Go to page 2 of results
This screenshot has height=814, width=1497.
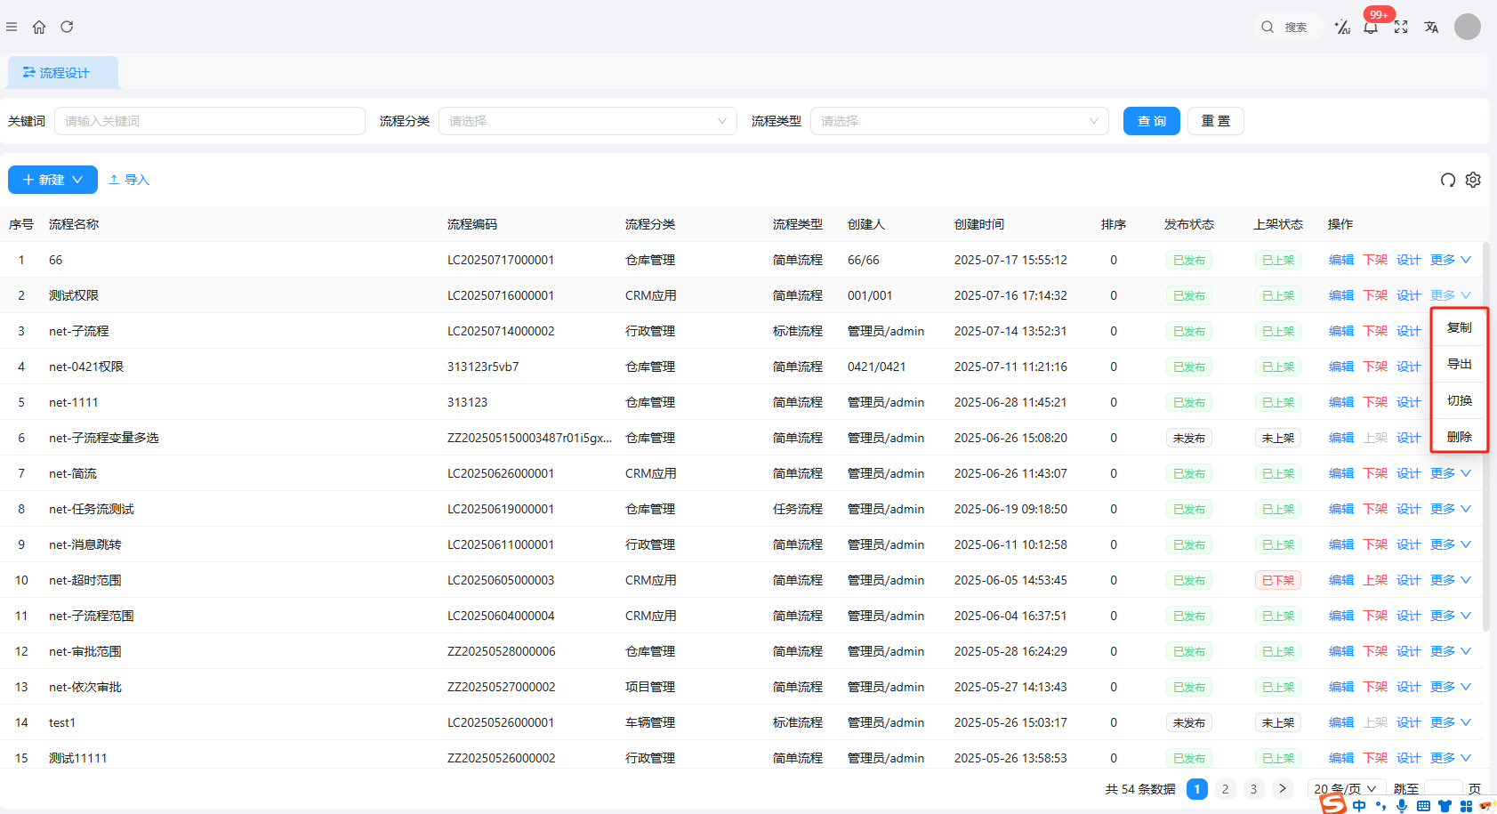tap(1225, 788)
